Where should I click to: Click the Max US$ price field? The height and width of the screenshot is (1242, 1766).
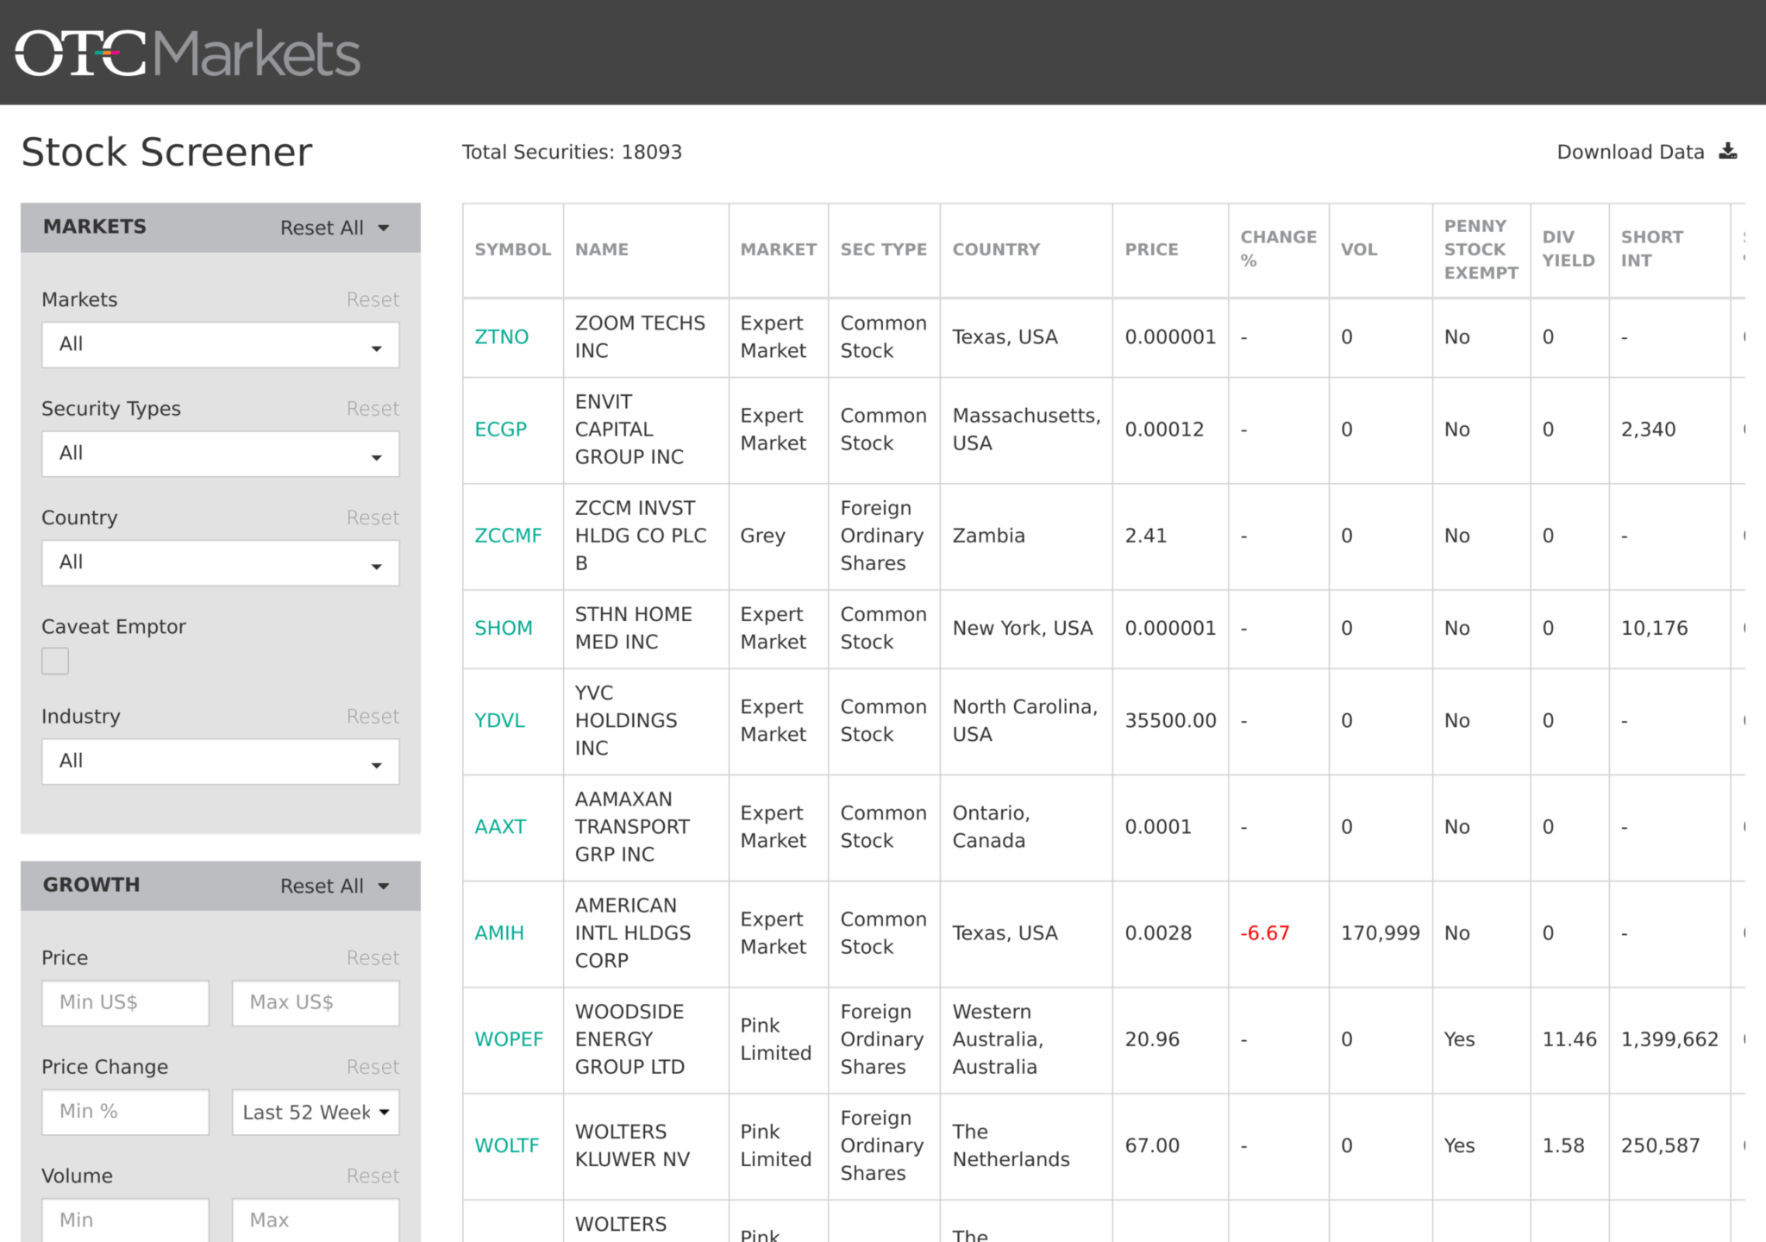click(x=316, y=1003)
